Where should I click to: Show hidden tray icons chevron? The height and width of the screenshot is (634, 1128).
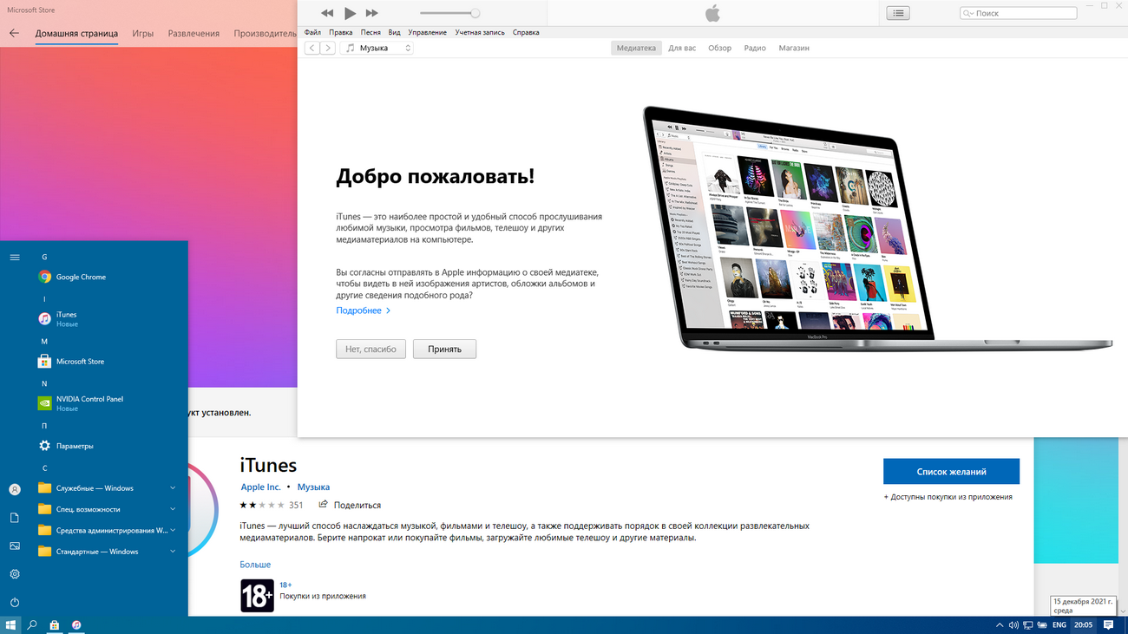(1000, 624)
